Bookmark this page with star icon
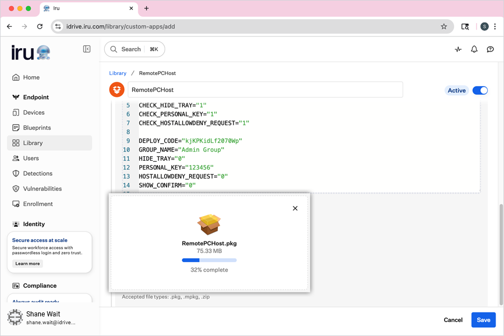Screen dimensions: 504x336 pyautogui.click(x=444, y=26)
